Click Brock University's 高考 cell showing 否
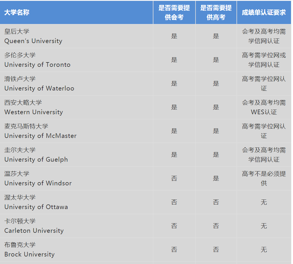The height and width of the screenshot is (264, 293). pos(216,250)
